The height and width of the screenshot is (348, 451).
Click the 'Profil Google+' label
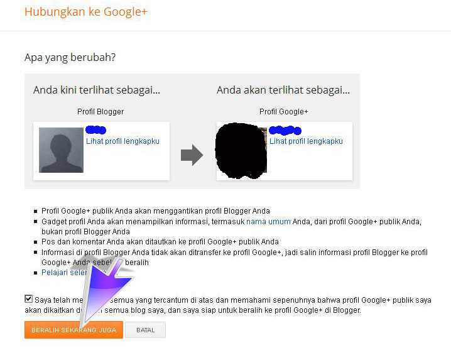[x=283, y=112]
